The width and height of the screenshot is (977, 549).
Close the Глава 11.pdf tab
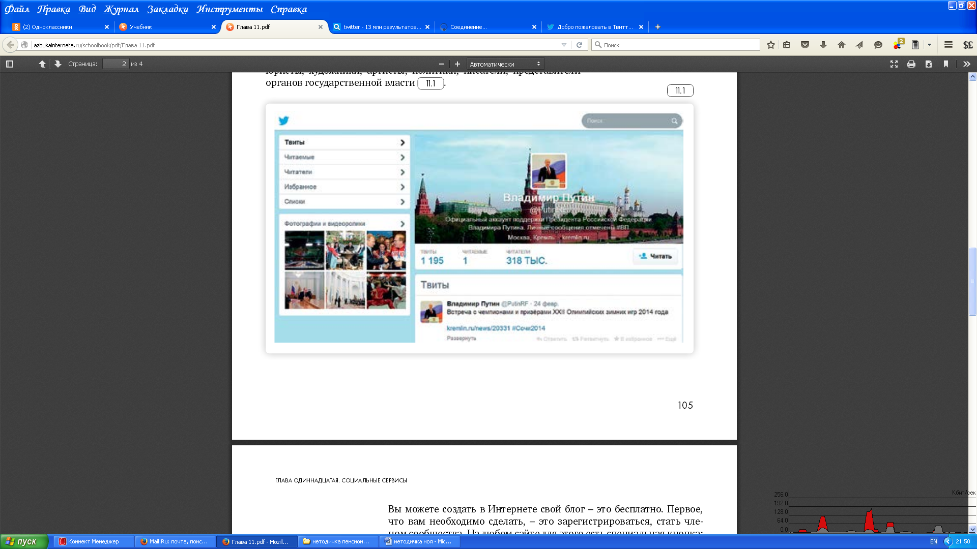tap(321, 27)
